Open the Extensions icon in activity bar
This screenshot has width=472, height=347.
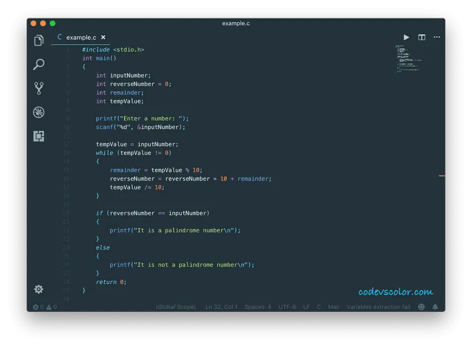coord(39,136)
